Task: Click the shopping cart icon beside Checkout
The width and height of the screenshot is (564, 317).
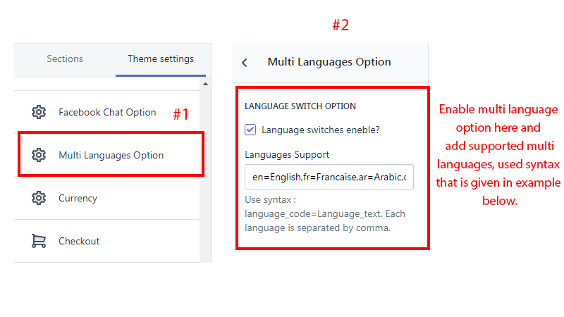Action: (39, 241)
